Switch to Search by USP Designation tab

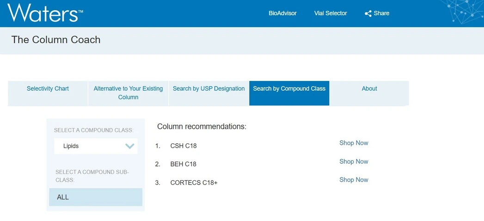(208, 93)
